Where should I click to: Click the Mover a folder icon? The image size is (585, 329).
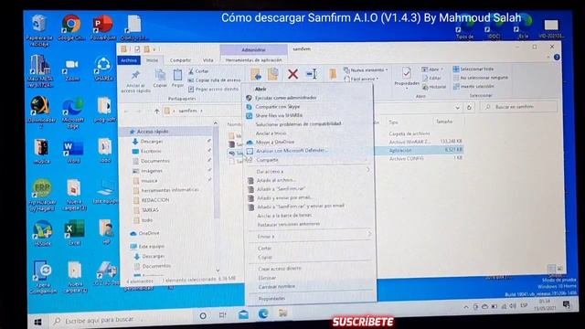coord(256,74)
